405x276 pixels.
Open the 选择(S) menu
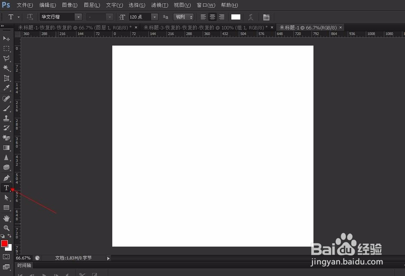click(x=137, y=5)
